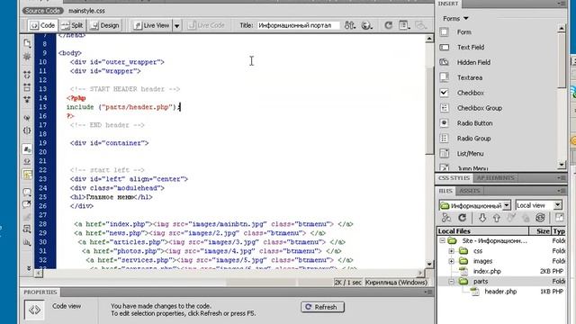Screen dimensions: 576x324
Task: Click the Refresh button in Properties
Action: pyautogui.click(x=322, y=307)
